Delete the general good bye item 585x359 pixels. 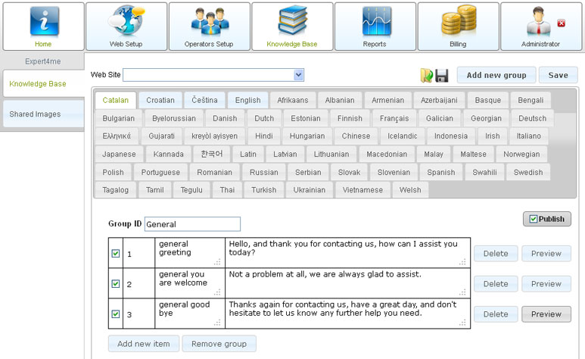496,314
